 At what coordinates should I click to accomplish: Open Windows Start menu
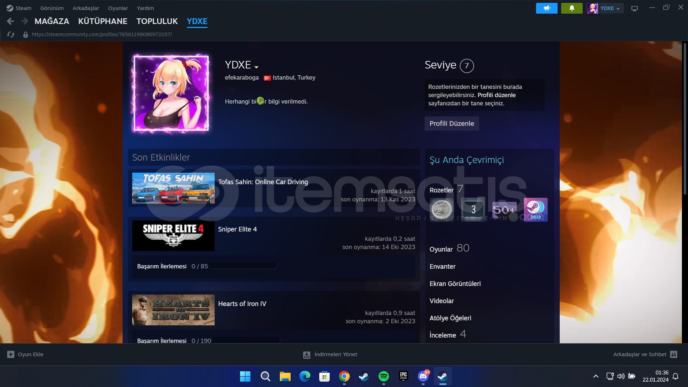(245, 377)
